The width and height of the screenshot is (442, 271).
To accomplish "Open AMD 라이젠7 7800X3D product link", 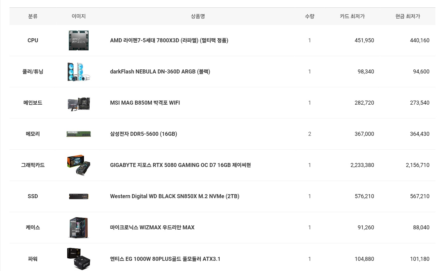I will click(169, 40).
